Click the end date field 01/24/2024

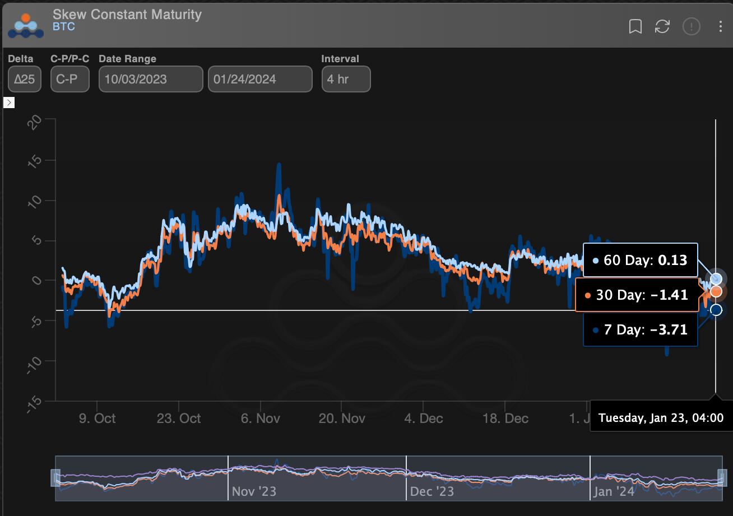click(x=260, y=79)
